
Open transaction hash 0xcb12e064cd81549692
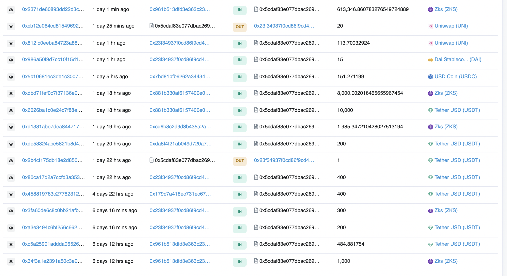pos(53,26)
